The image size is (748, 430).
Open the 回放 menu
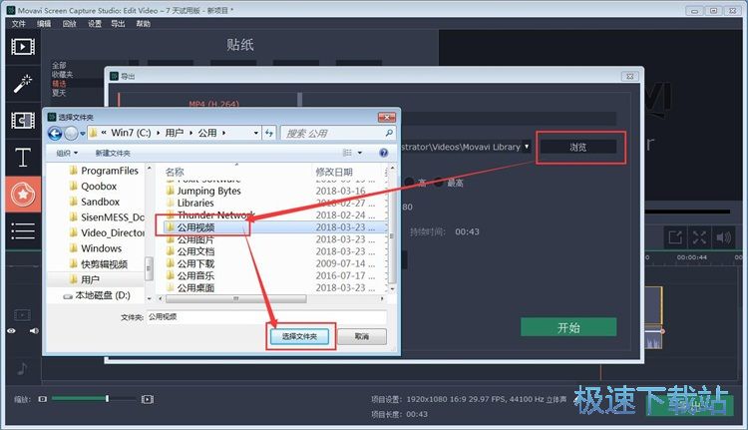(69, 23)
